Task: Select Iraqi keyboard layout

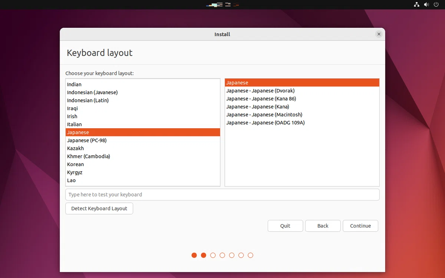Action: [x=143, y=109]
